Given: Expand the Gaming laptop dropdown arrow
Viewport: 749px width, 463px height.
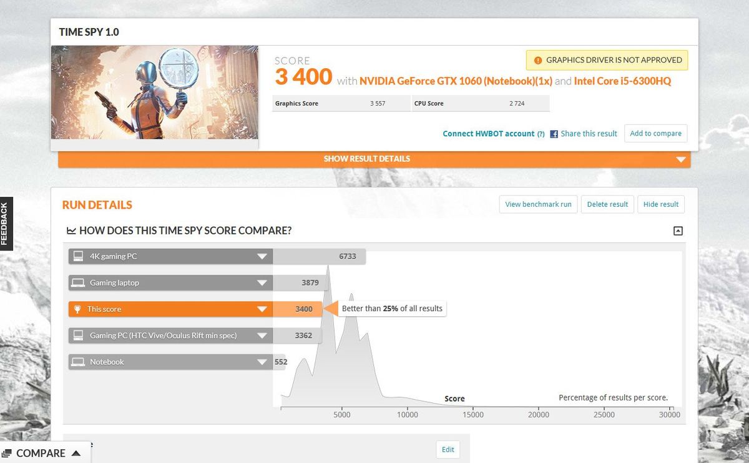Looking at the screenshot, I should point(262,283).
